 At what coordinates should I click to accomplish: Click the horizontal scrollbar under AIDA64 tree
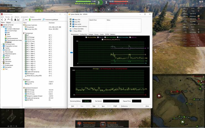pos(11,107)
